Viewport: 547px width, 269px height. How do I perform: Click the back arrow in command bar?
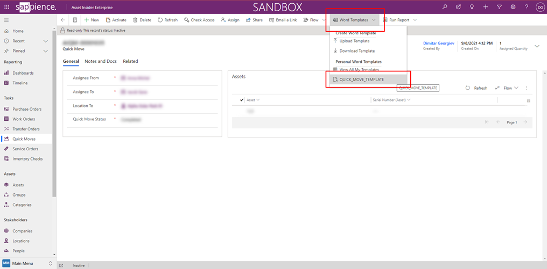(63, 20)
